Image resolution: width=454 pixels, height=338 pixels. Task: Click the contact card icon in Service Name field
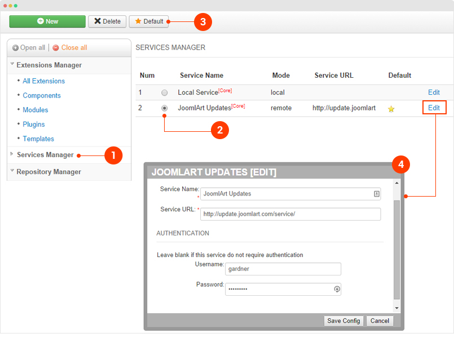(376, 194)
